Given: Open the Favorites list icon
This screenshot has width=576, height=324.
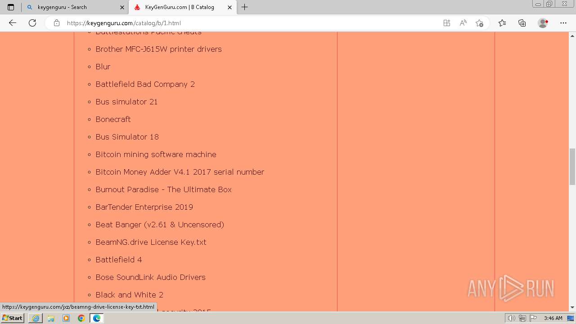Looking at the screenshot, I should tap(502, 23).
